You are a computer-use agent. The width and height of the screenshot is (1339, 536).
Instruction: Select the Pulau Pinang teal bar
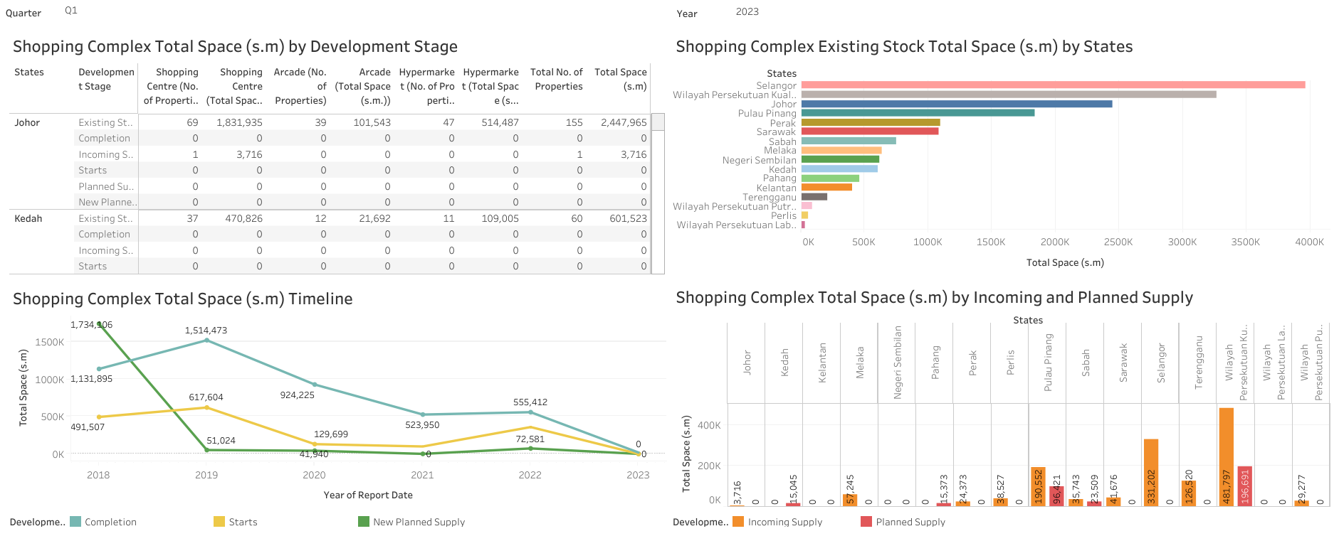918,113
